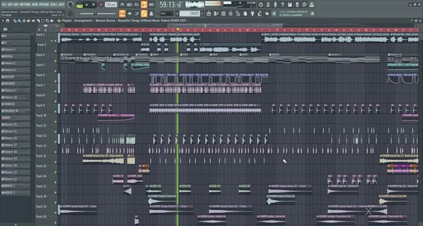
Task: Toggle the loop recording icon
Action: tap(151, 4)
